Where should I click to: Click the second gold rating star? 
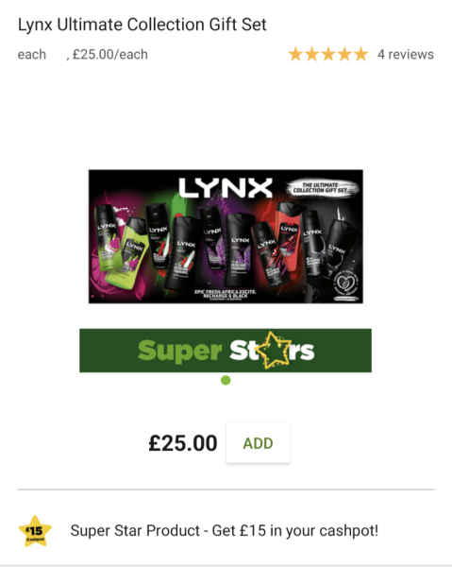[x=312, y=55]
